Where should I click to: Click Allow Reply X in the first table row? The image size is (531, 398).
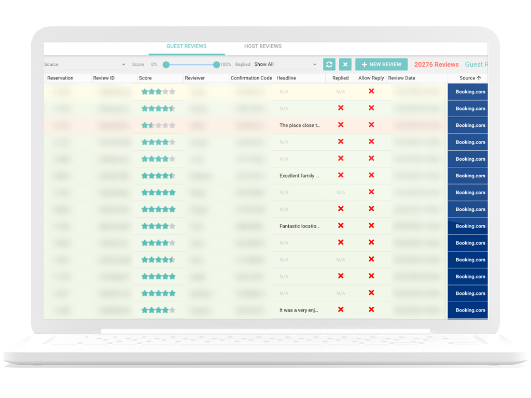371,91
